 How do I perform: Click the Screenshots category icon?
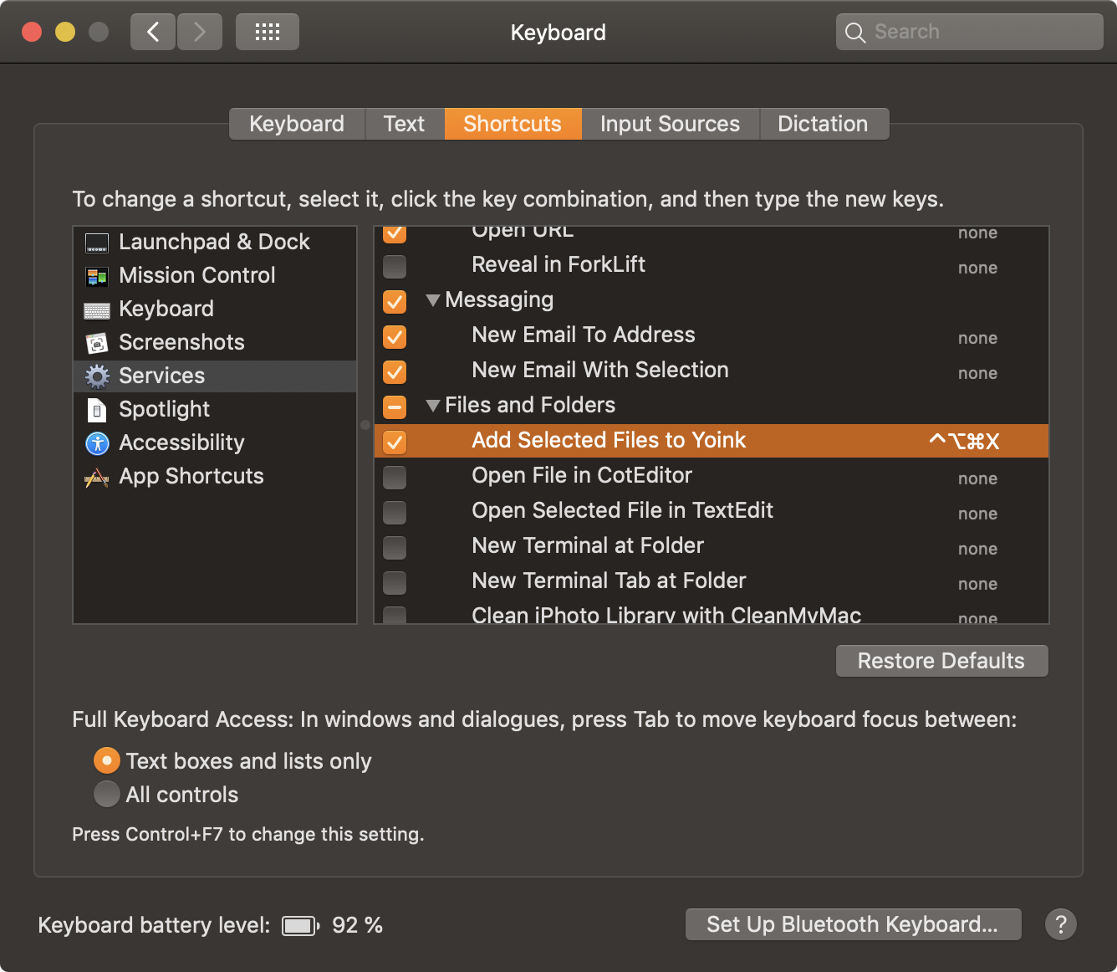point(97,343)
